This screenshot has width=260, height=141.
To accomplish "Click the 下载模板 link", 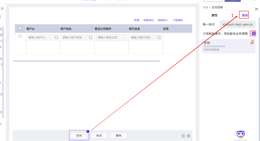I will click(178, 20).
